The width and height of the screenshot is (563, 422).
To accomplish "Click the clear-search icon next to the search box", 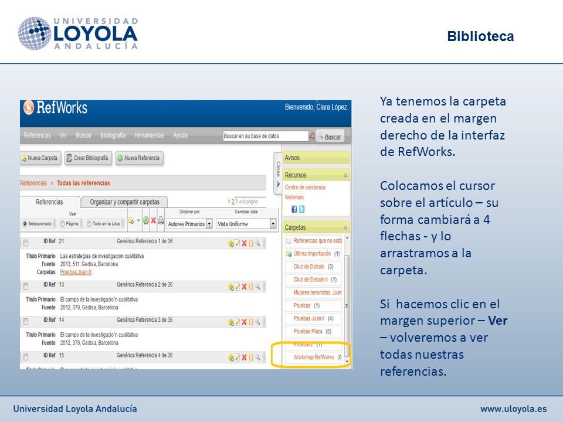I will click(312, 136).
